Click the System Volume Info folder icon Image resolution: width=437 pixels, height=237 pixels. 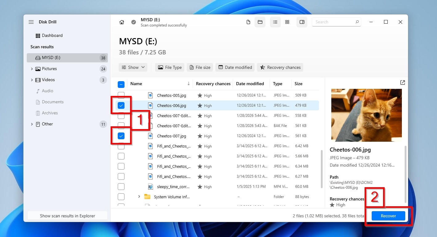[x=147, y=197]
